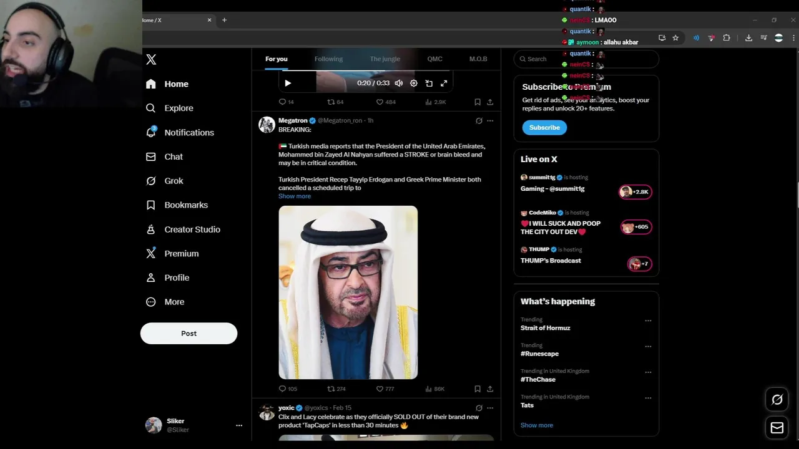This screenshot has height=449, width=799.
Task: Open the #Runescape trend
Action: point(540,354)
